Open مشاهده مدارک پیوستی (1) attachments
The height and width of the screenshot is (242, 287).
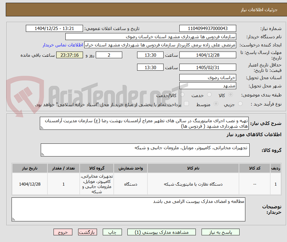click(x=161, y=232)
